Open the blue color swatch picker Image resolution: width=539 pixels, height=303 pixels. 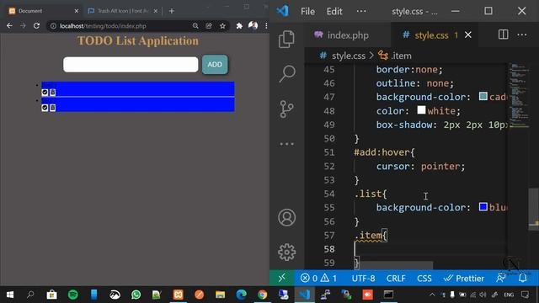tap(483, 207)
